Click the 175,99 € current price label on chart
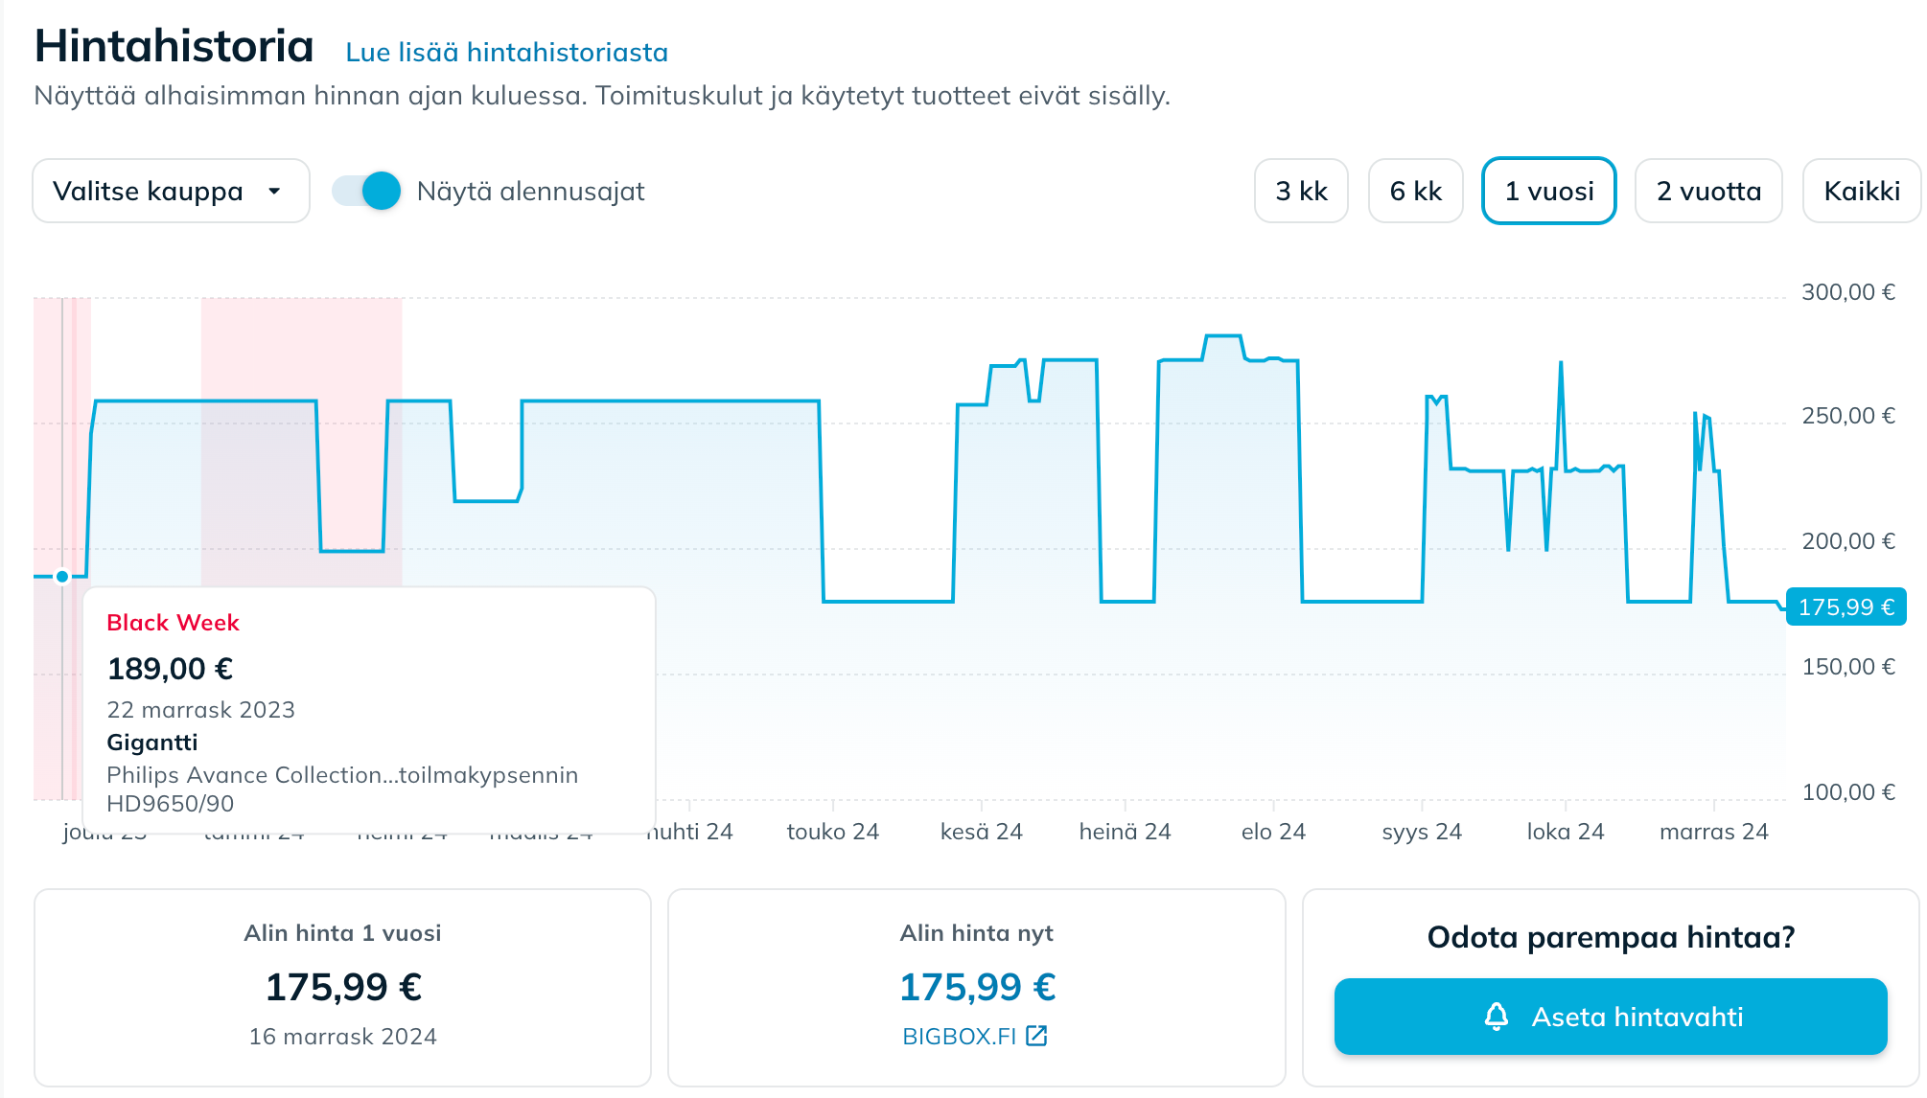Screen dimensions: 1927x1098 pos(1846,607)
